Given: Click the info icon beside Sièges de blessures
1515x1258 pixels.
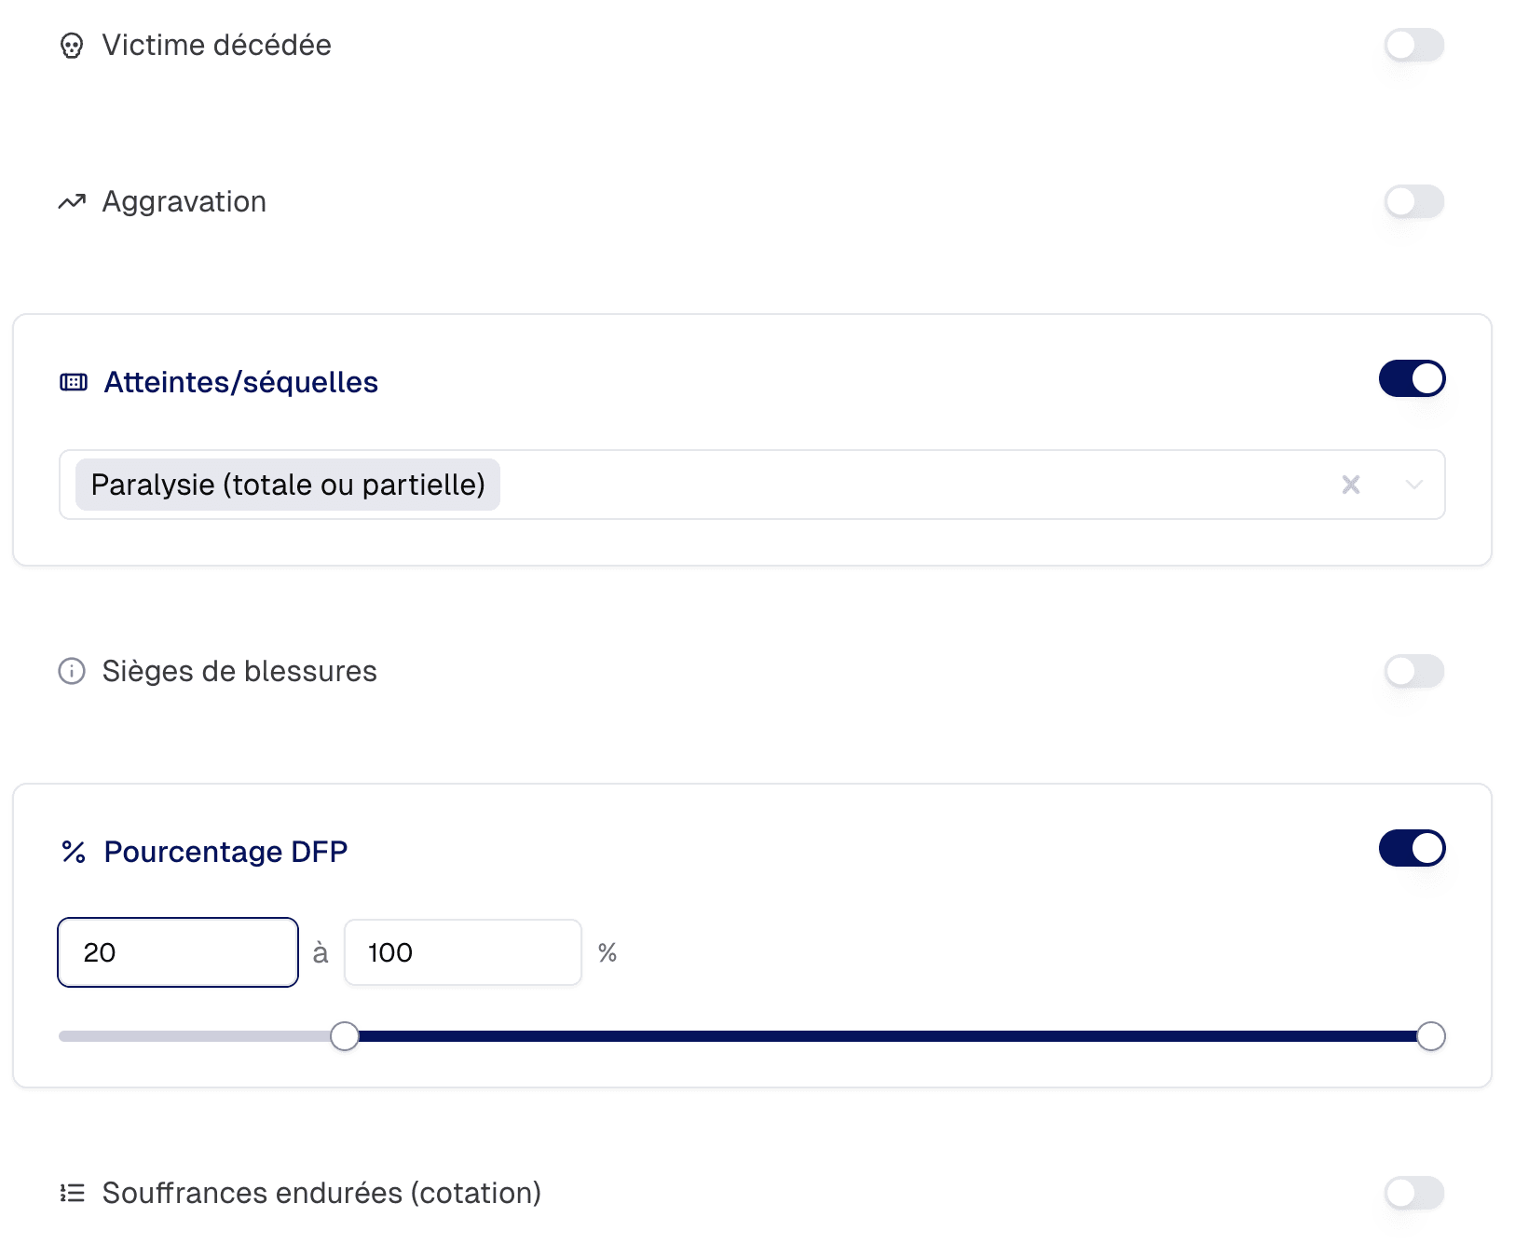Looking at the screenshot, I should (72, 671).
